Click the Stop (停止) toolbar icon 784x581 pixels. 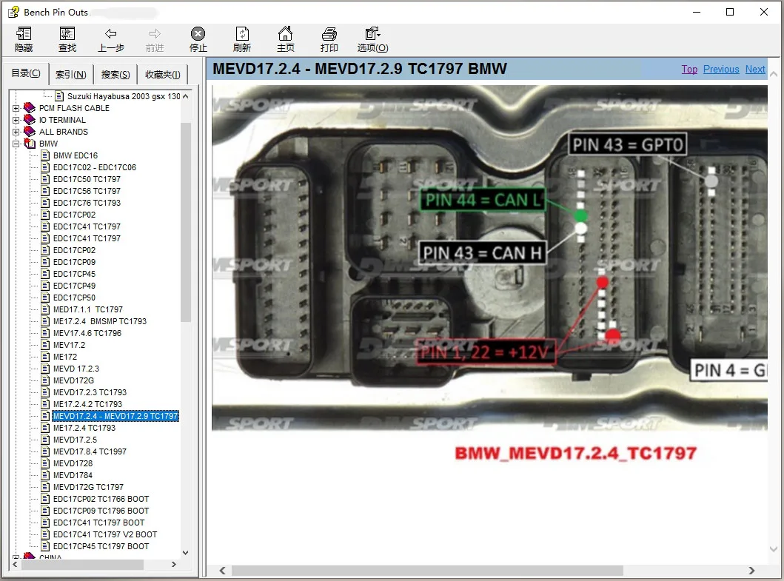click(x=198, y=33)
